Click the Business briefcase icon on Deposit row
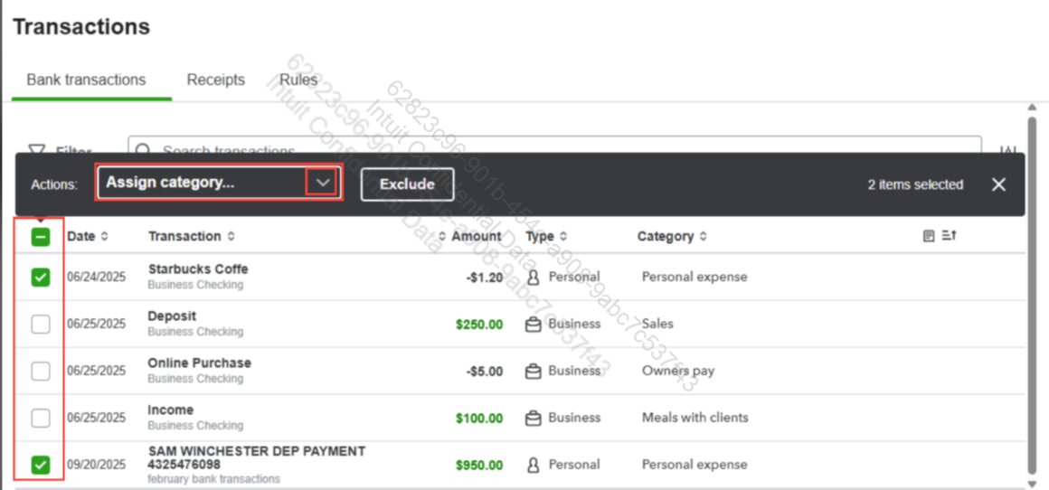 point(534,324)
